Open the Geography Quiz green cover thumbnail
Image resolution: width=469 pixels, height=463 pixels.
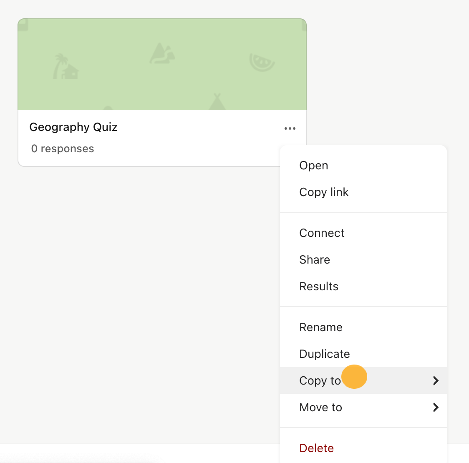(162, 64)
